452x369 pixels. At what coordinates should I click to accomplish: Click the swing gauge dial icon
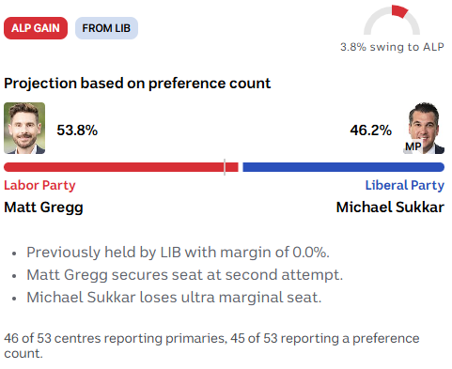tap(392, 20)
